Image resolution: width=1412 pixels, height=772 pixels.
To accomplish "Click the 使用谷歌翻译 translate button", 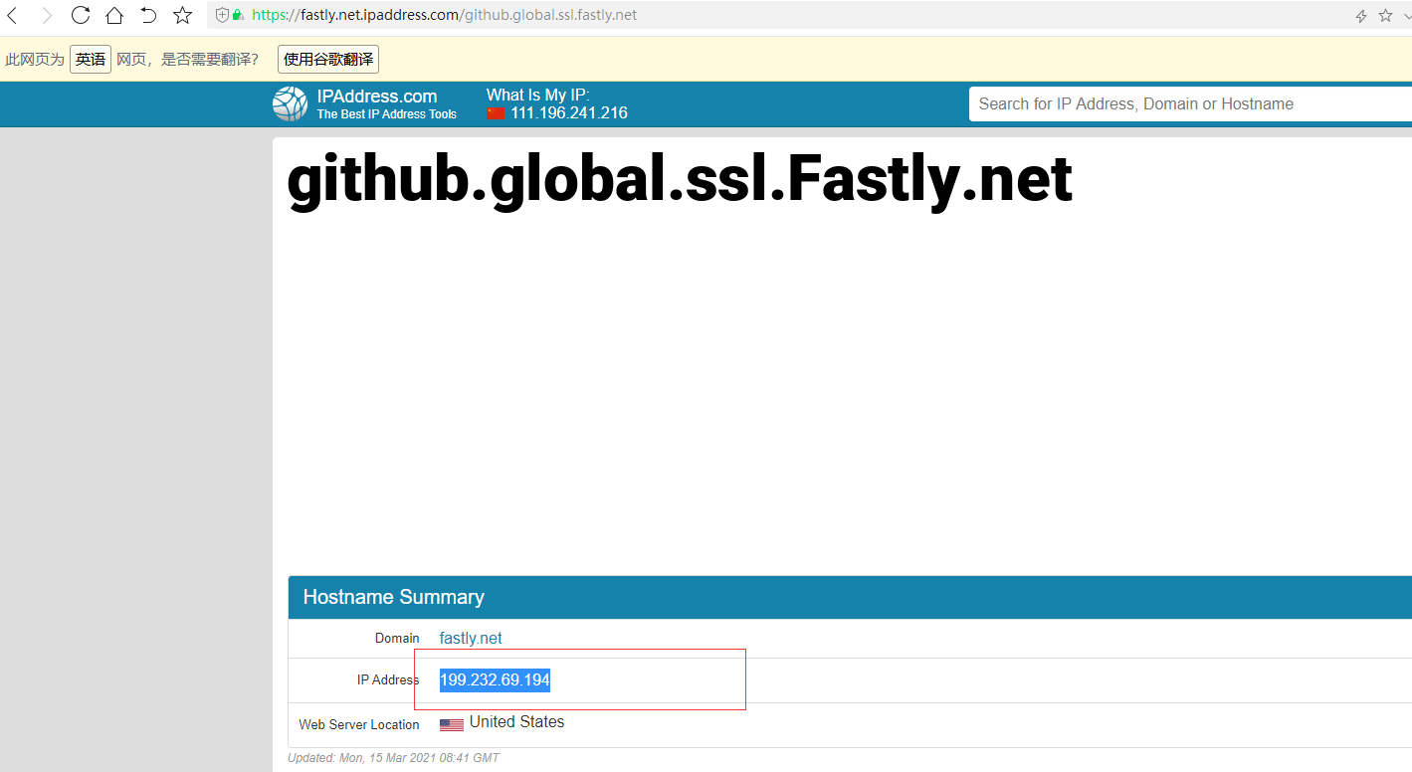I will tap(328, 59).
